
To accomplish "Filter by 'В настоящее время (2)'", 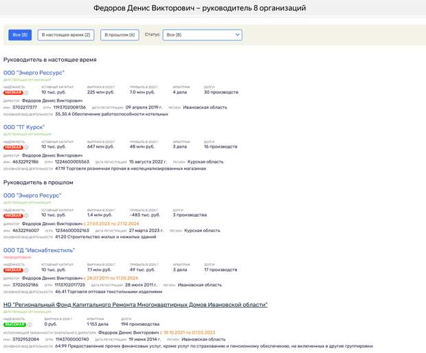I will pos(66,35).
